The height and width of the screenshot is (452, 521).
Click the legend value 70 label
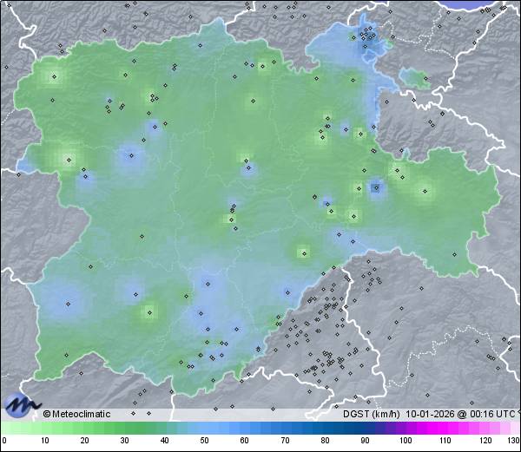coord(284,442)
